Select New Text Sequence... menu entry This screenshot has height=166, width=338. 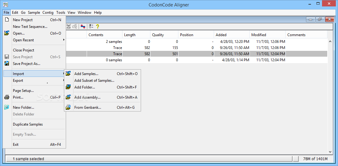[34, 27]
